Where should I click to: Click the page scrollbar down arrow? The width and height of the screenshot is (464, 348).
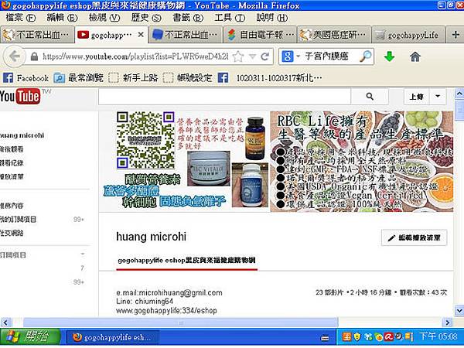(459, 311)
